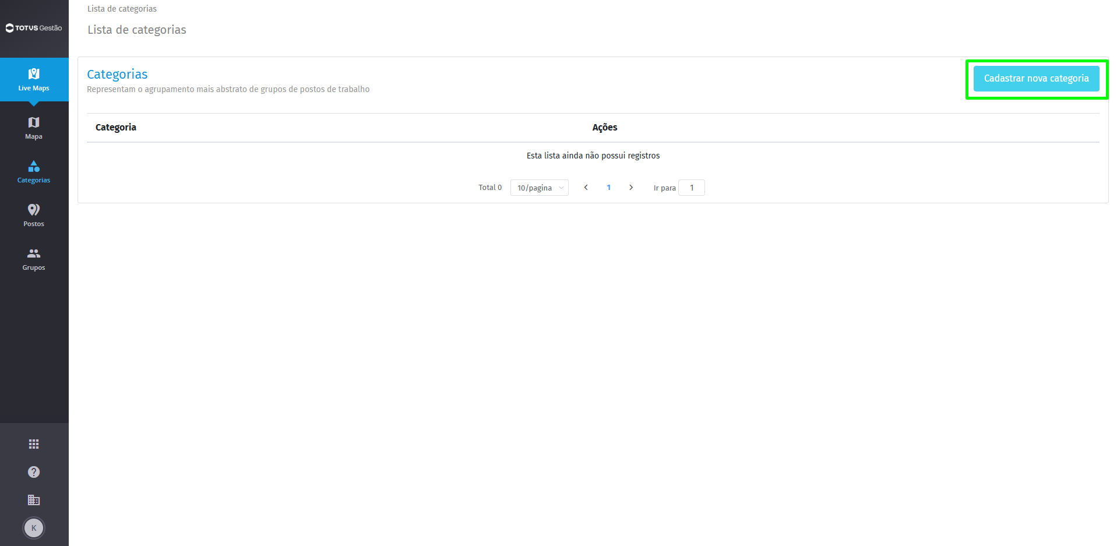Open the user avatar K menu
Viewport: 1117px width, 546px height.
tap(34, 528)
